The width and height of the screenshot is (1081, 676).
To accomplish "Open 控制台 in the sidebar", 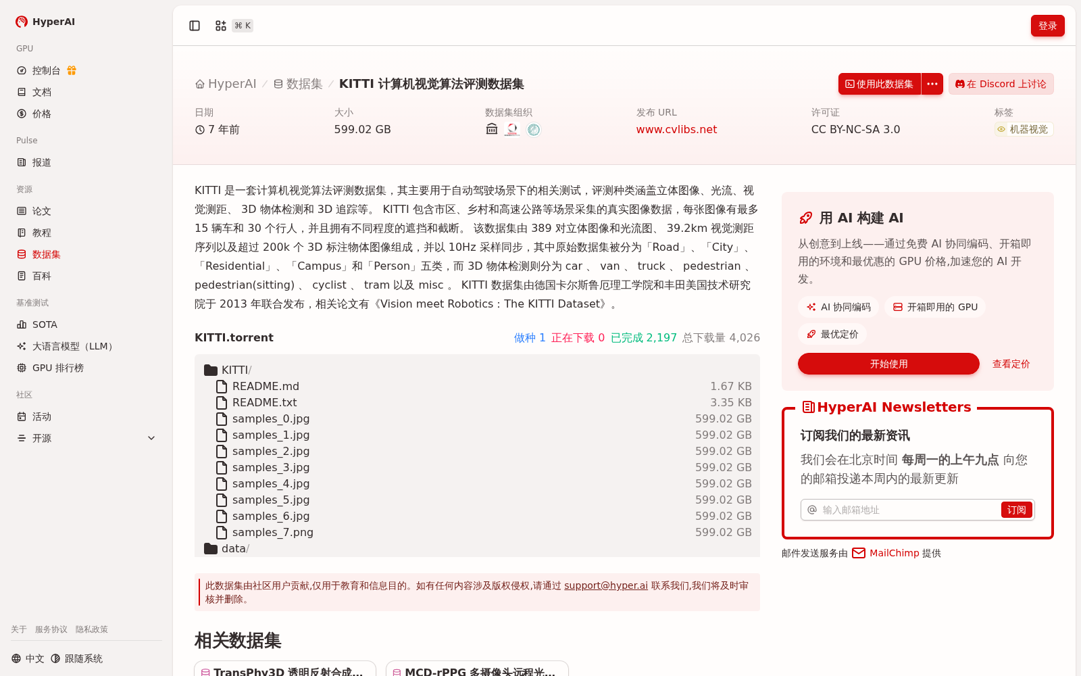I will coord(46,70).
